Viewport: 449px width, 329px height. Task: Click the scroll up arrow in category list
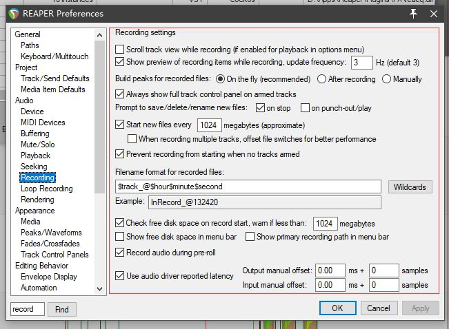pyautogui.click(x=99, y=35)
